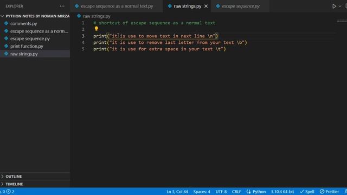The height and width of the screenshot is (195, 347).
Task: Change indentation via Spaces: 4
Action: point(202,192)
